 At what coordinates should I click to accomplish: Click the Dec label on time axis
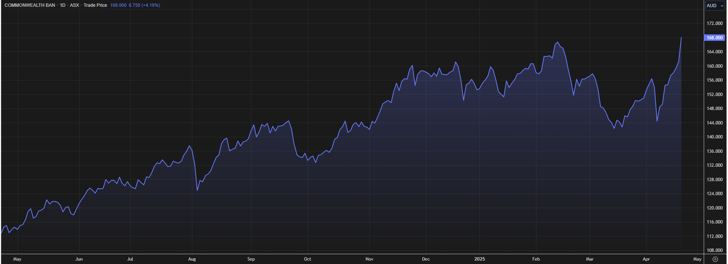tap(426, 259)
